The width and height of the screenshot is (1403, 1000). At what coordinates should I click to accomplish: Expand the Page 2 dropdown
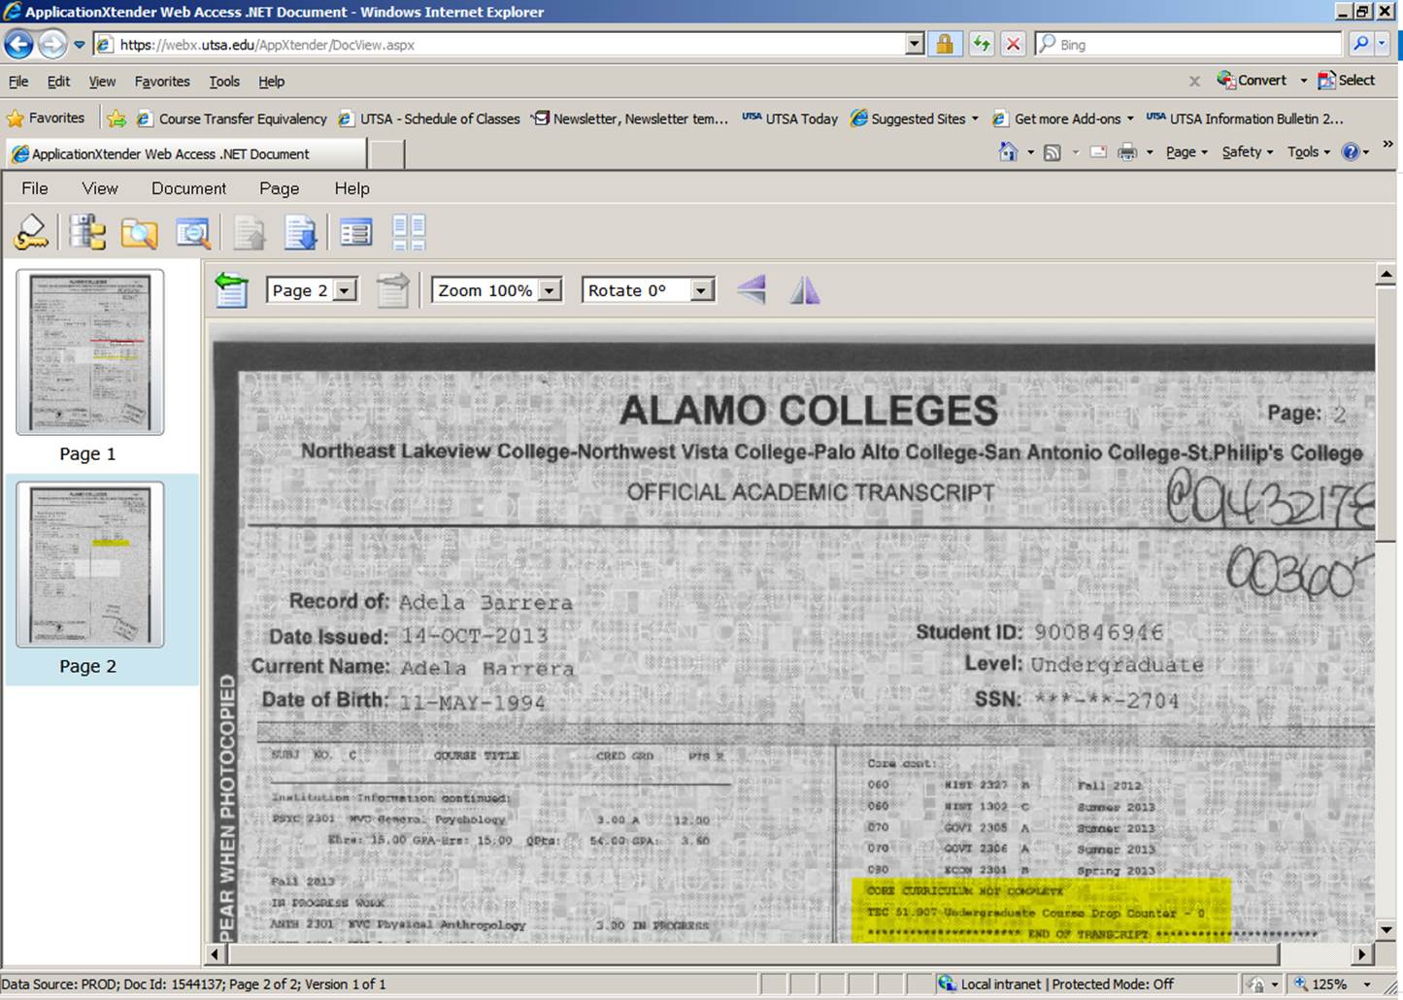345,290
